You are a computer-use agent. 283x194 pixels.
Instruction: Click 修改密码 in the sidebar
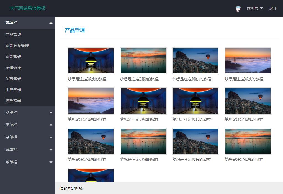[13, 101]
